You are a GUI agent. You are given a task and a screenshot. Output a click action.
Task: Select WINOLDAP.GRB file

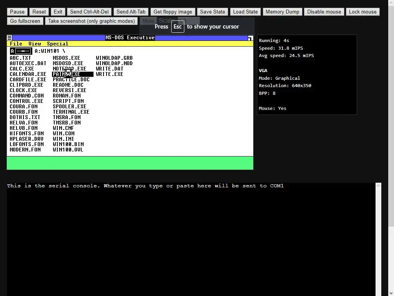pyautogui.click(x=114, y=58)
